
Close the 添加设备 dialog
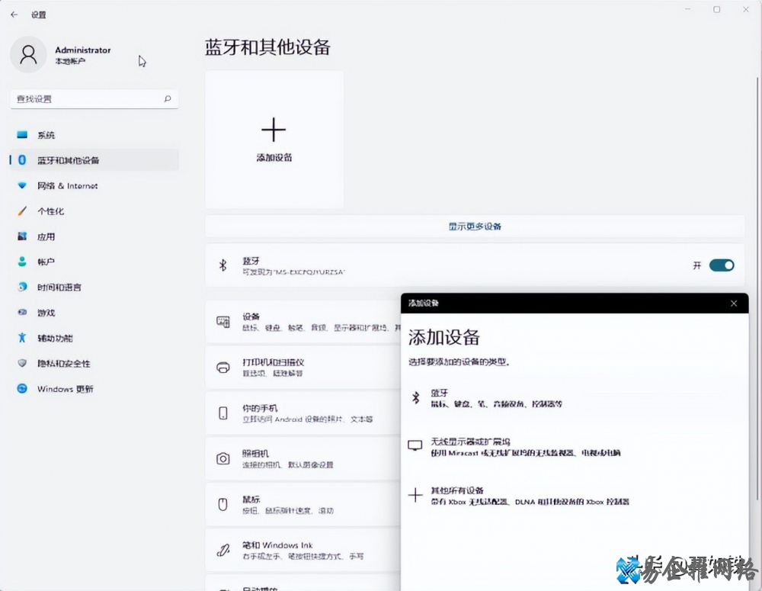pyautogui.click(x=734, y=304)
